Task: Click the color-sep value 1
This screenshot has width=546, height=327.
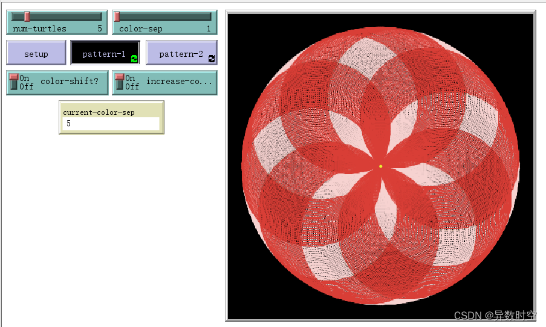Action: [209, 28]
